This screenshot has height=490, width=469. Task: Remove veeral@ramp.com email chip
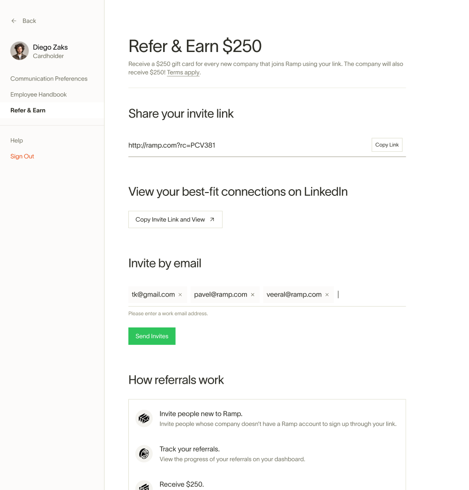click(x=327, y=295)
